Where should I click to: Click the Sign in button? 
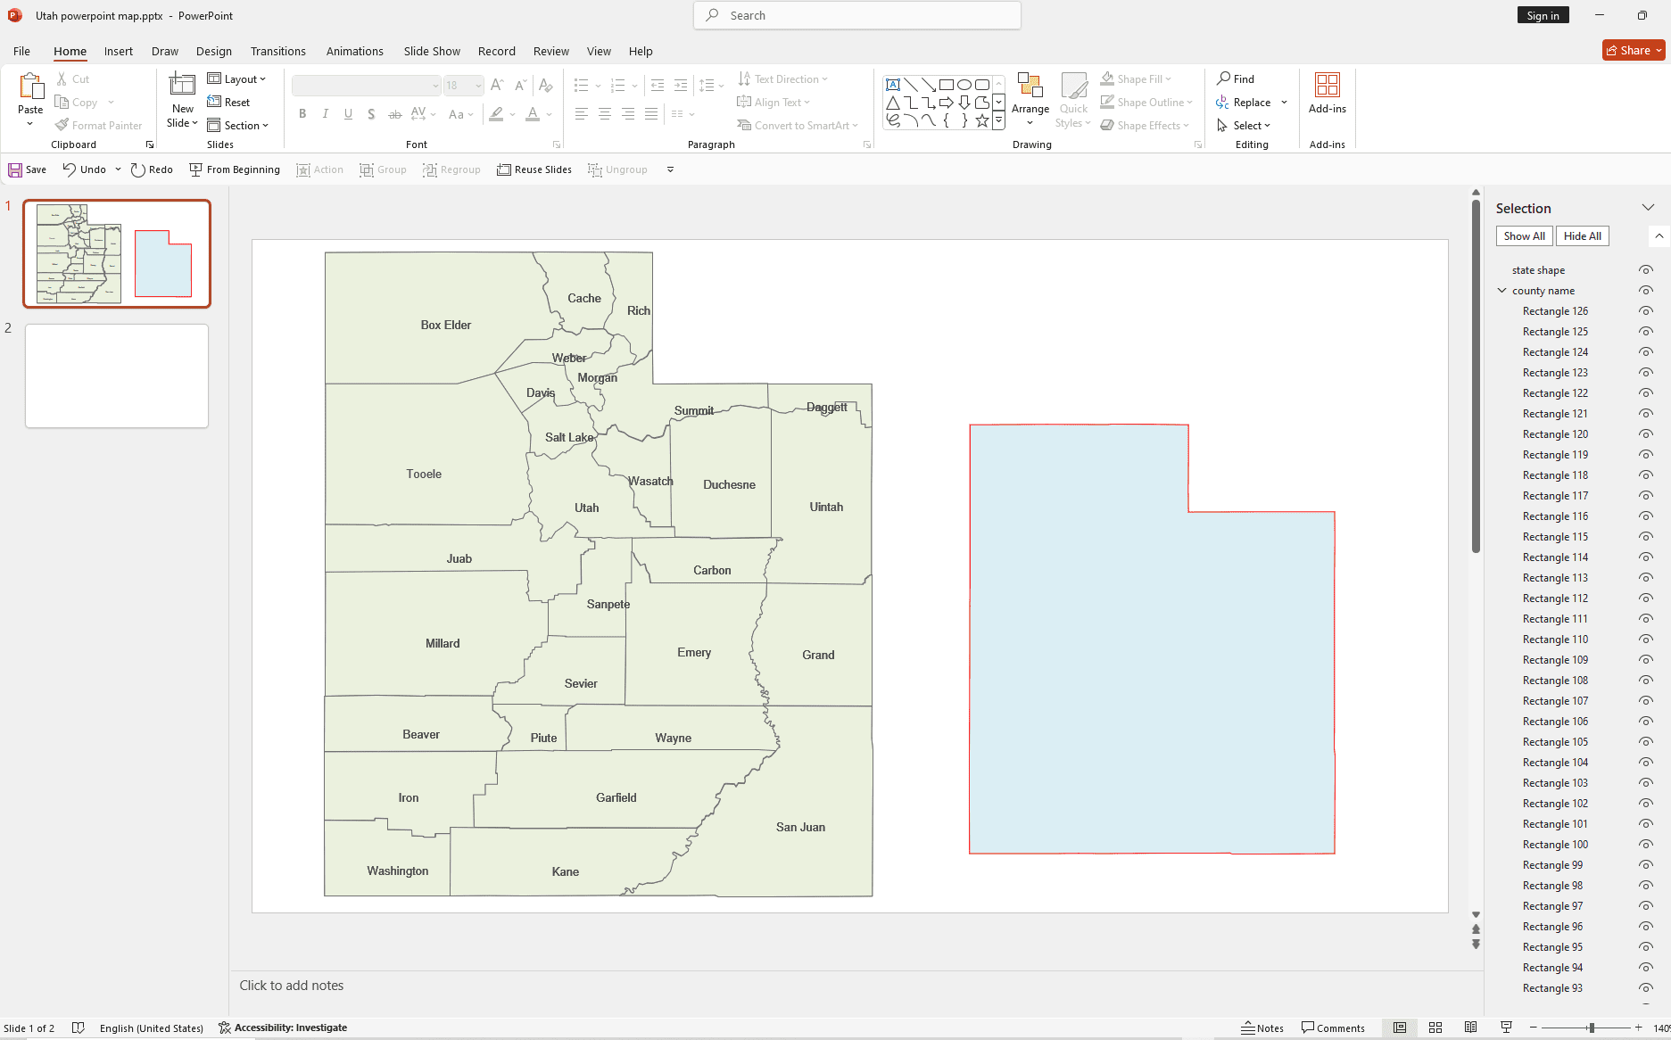tap(1543, 15)
